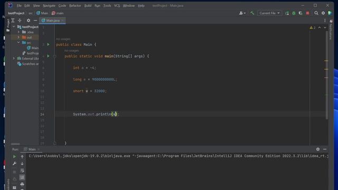Open the Refactor menu

pos(75,6)
